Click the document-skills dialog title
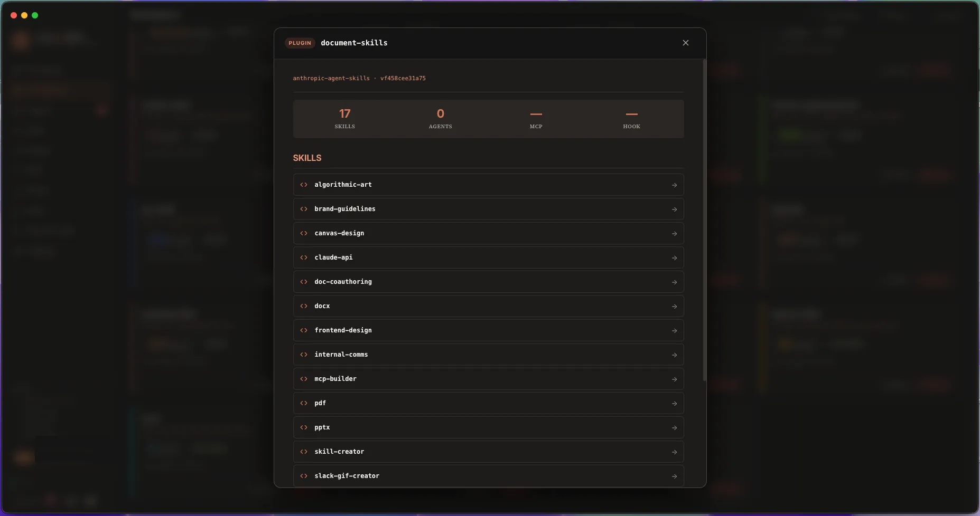980x516 pixels. (354, 43)
